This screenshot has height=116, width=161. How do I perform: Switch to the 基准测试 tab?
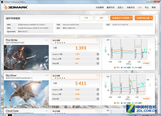coord(111,8)
